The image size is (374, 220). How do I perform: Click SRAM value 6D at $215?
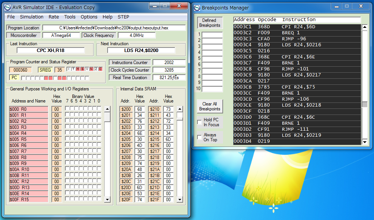(x=168, y=139)
